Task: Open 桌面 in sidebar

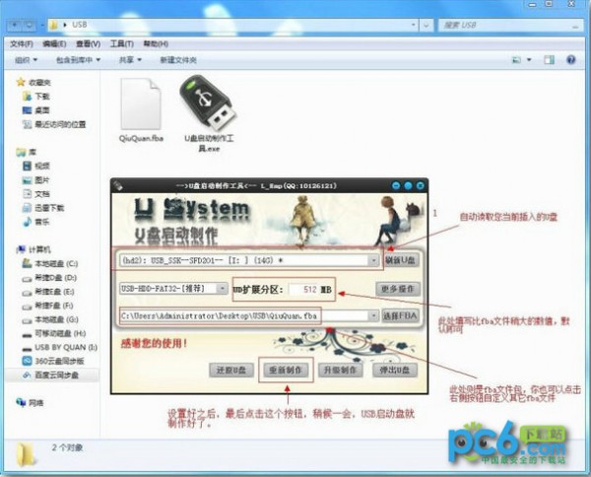Action: (36, 110)
